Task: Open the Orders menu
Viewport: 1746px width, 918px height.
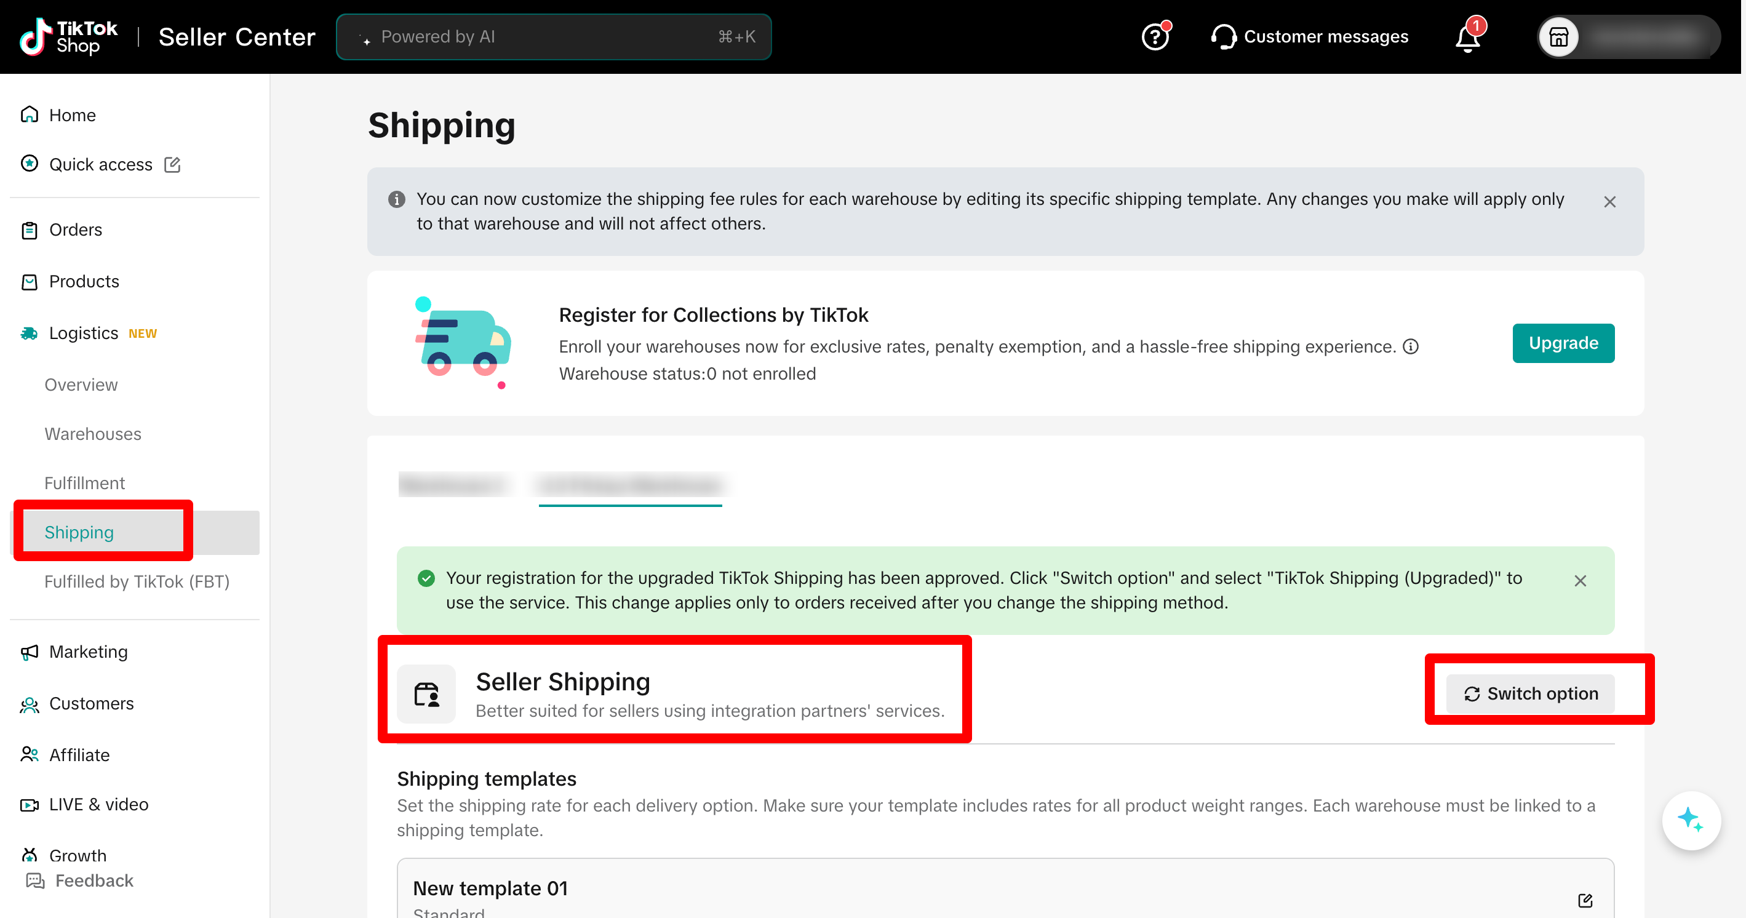Action: [75, 230]
